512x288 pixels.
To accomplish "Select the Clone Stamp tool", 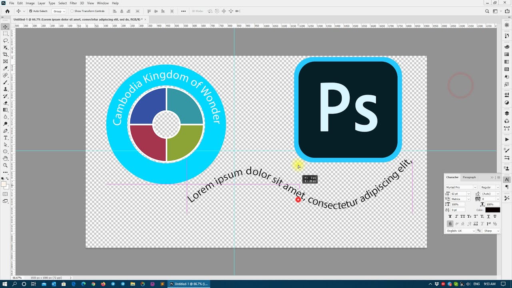I will tap(5, 89).
